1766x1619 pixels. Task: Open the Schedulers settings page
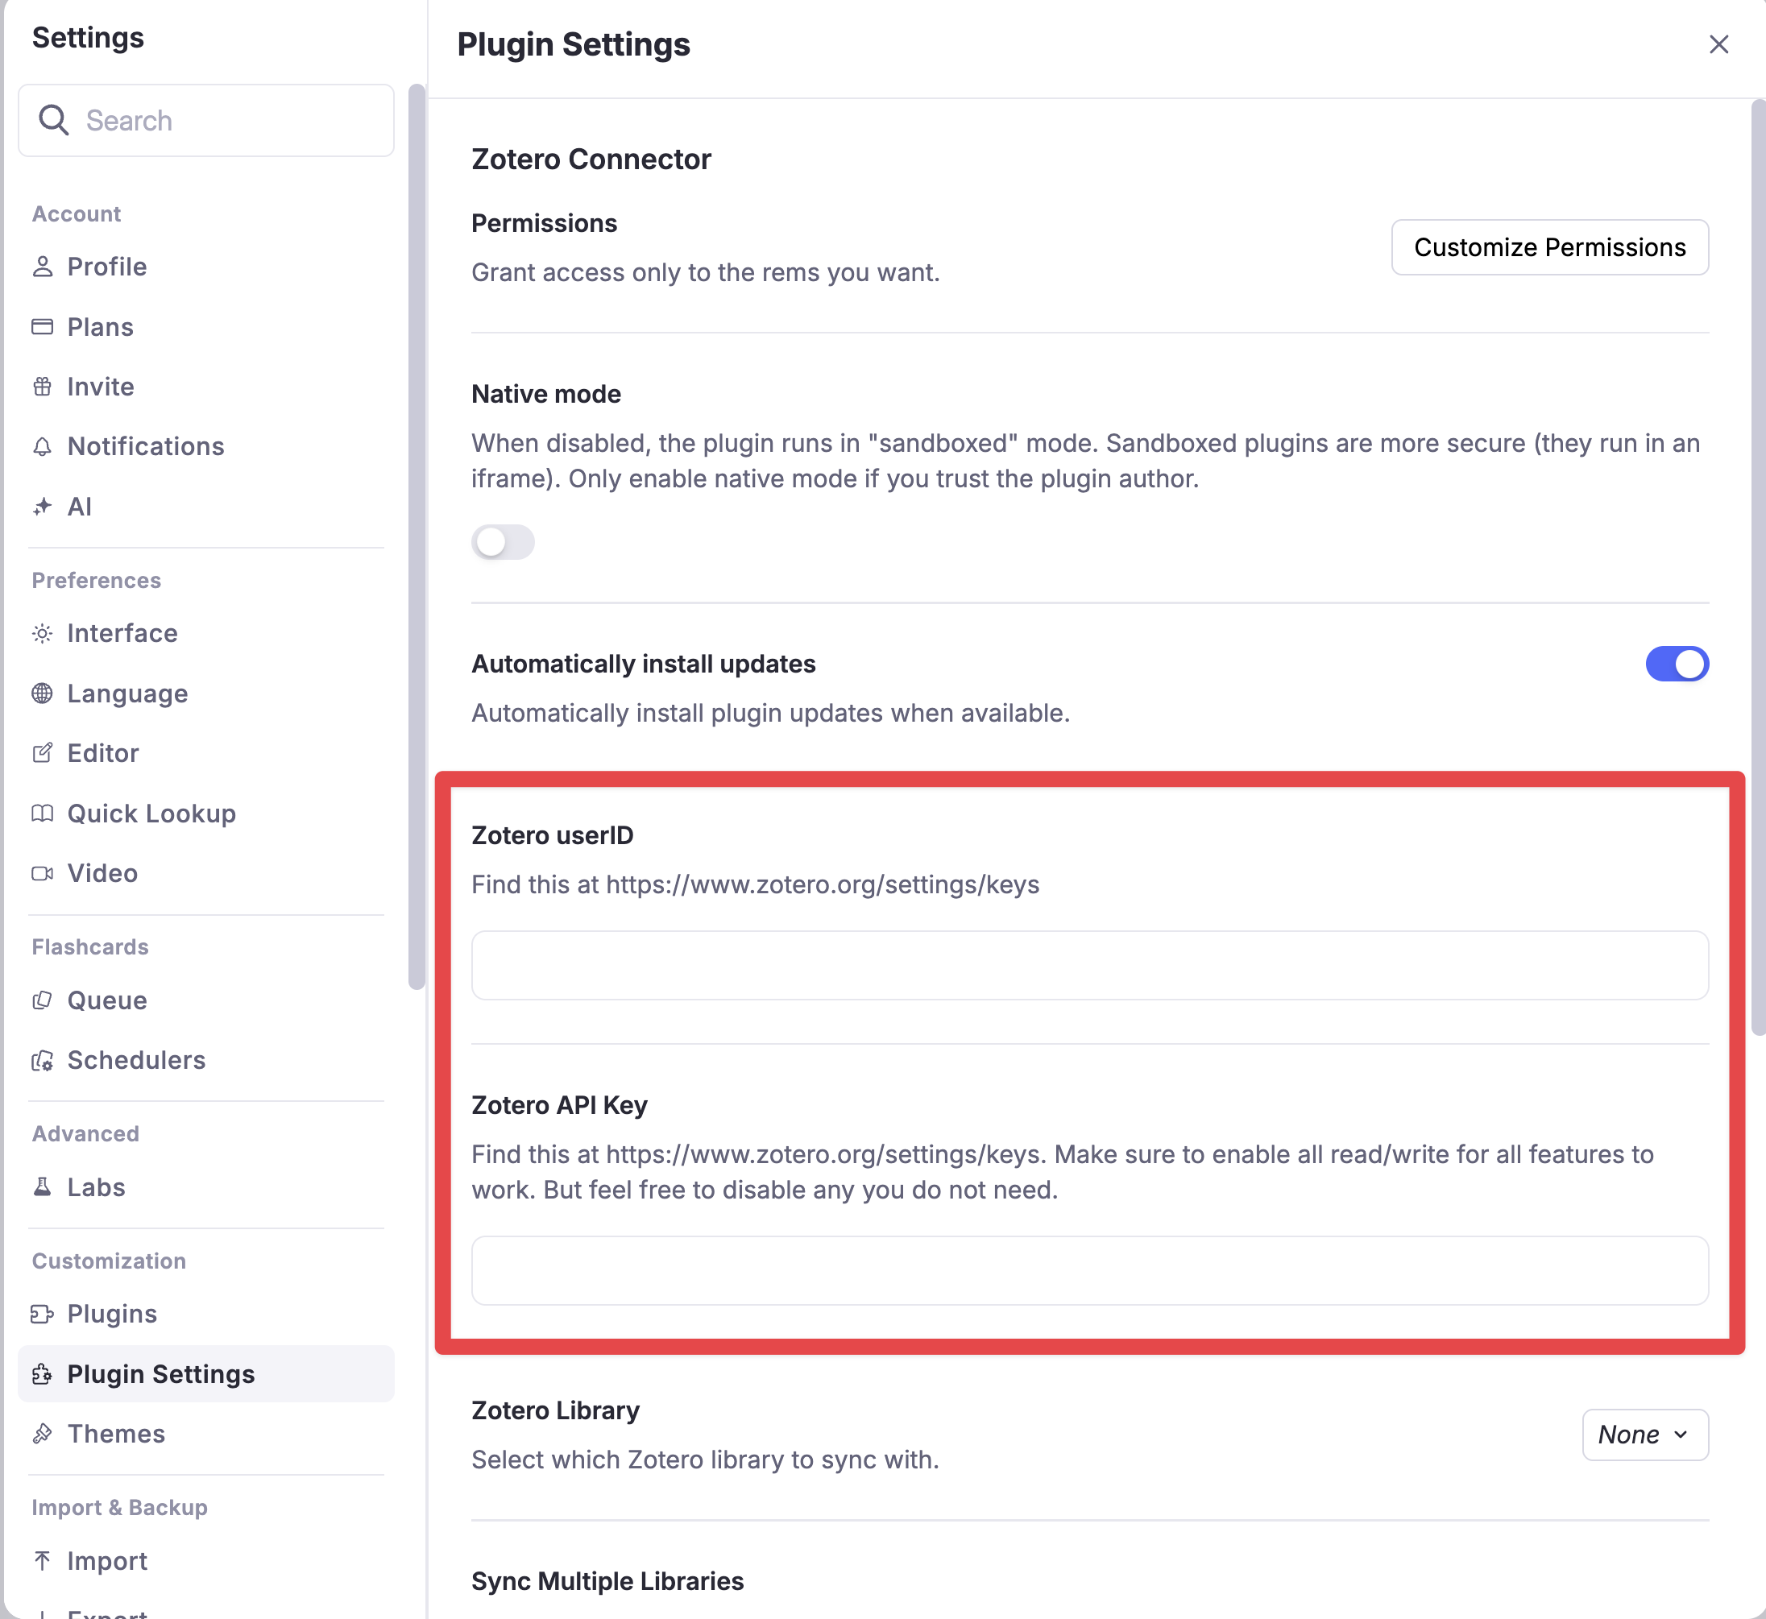coord(136,1059)
